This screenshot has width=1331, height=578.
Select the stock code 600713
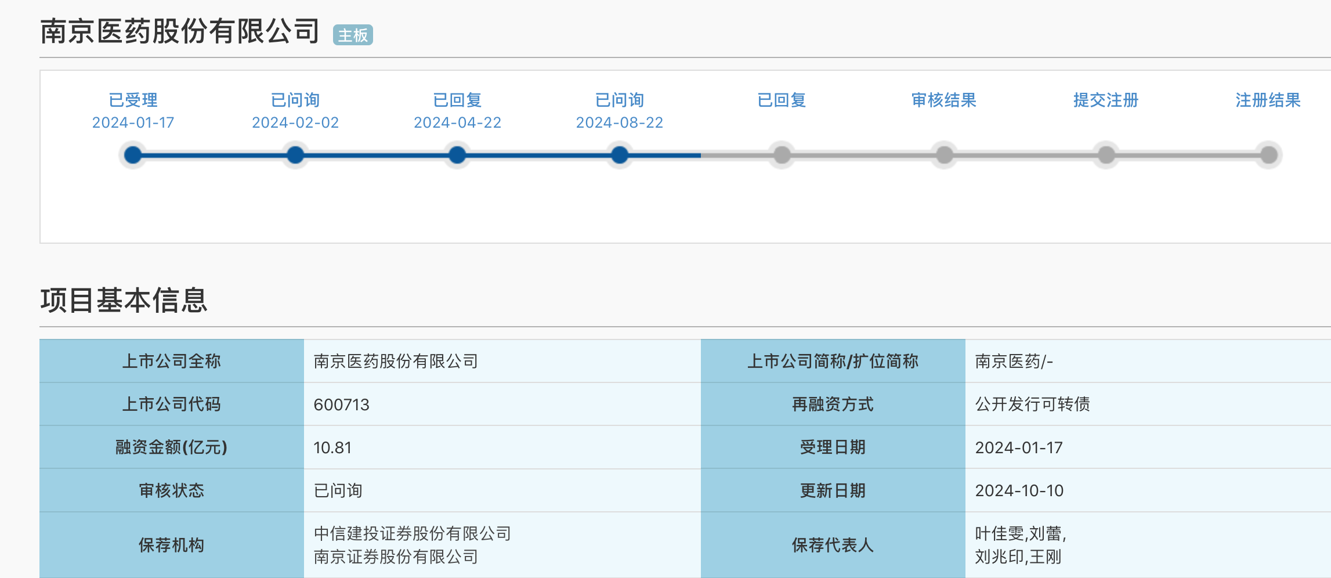[x=342, y=404]
